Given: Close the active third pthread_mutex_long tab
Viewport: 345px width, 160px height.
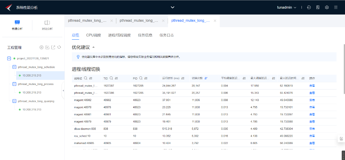Looking at the screenshot, I should tap(215, 21).
